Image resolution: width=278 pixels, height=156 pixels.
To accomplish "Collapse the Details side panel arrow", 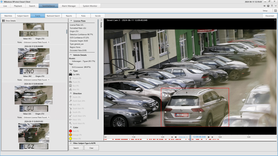I will click(x=101, y=20).
